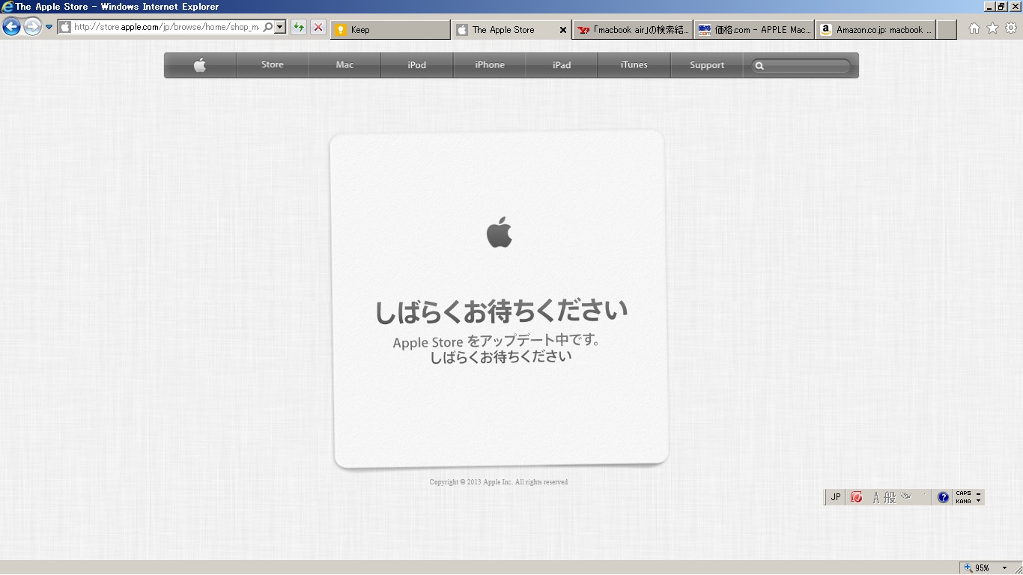
Task: Click the blue Help question mark icon
Action: coord(944,497)
